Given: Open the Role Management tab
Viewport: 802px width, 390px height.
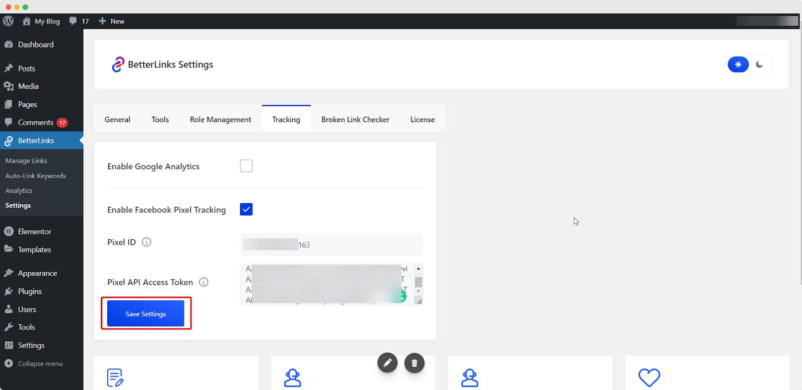Looking at the screenshot, I should pyautogui.click(x=221, y=119).
